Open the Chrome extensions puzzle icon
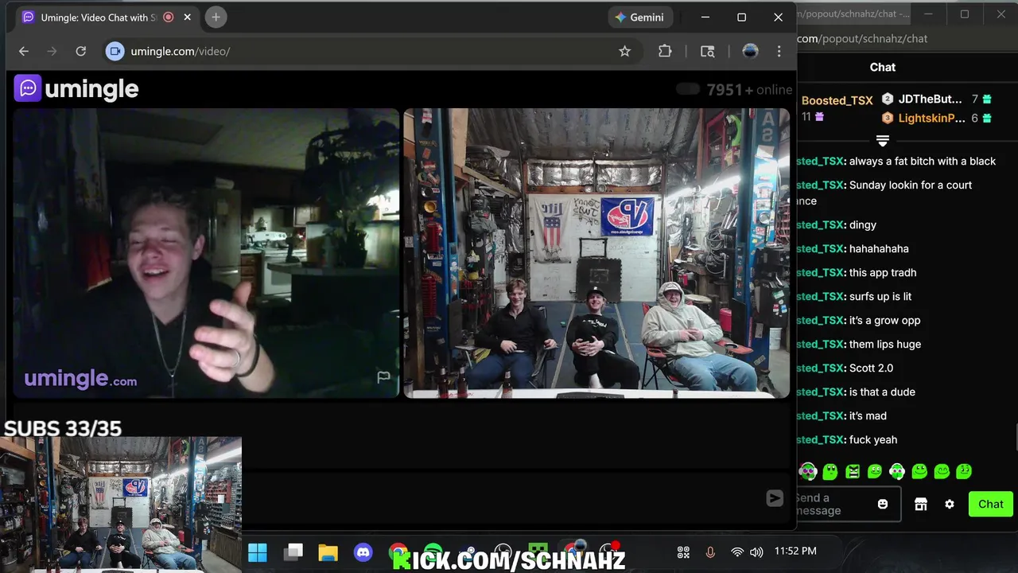This screenshot has width=1018, height=573. (665, 51)
